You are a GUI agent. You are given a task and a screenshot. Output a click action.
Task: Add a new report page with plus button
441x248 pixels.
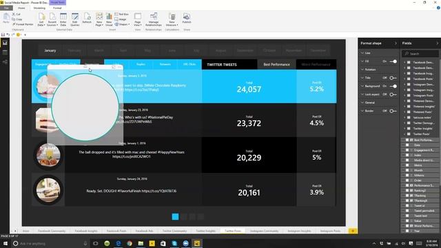click(x=352, y=231)
